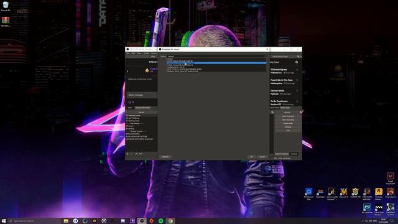
Task: Open Settings from OBS Controls
Action: pos(288,127)
